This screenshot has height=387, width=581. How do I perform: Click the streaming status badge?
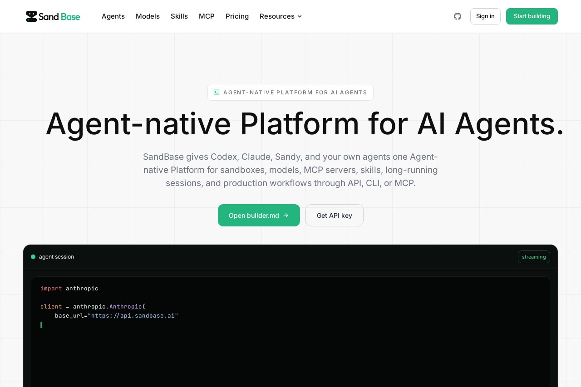tap(534, 257)
